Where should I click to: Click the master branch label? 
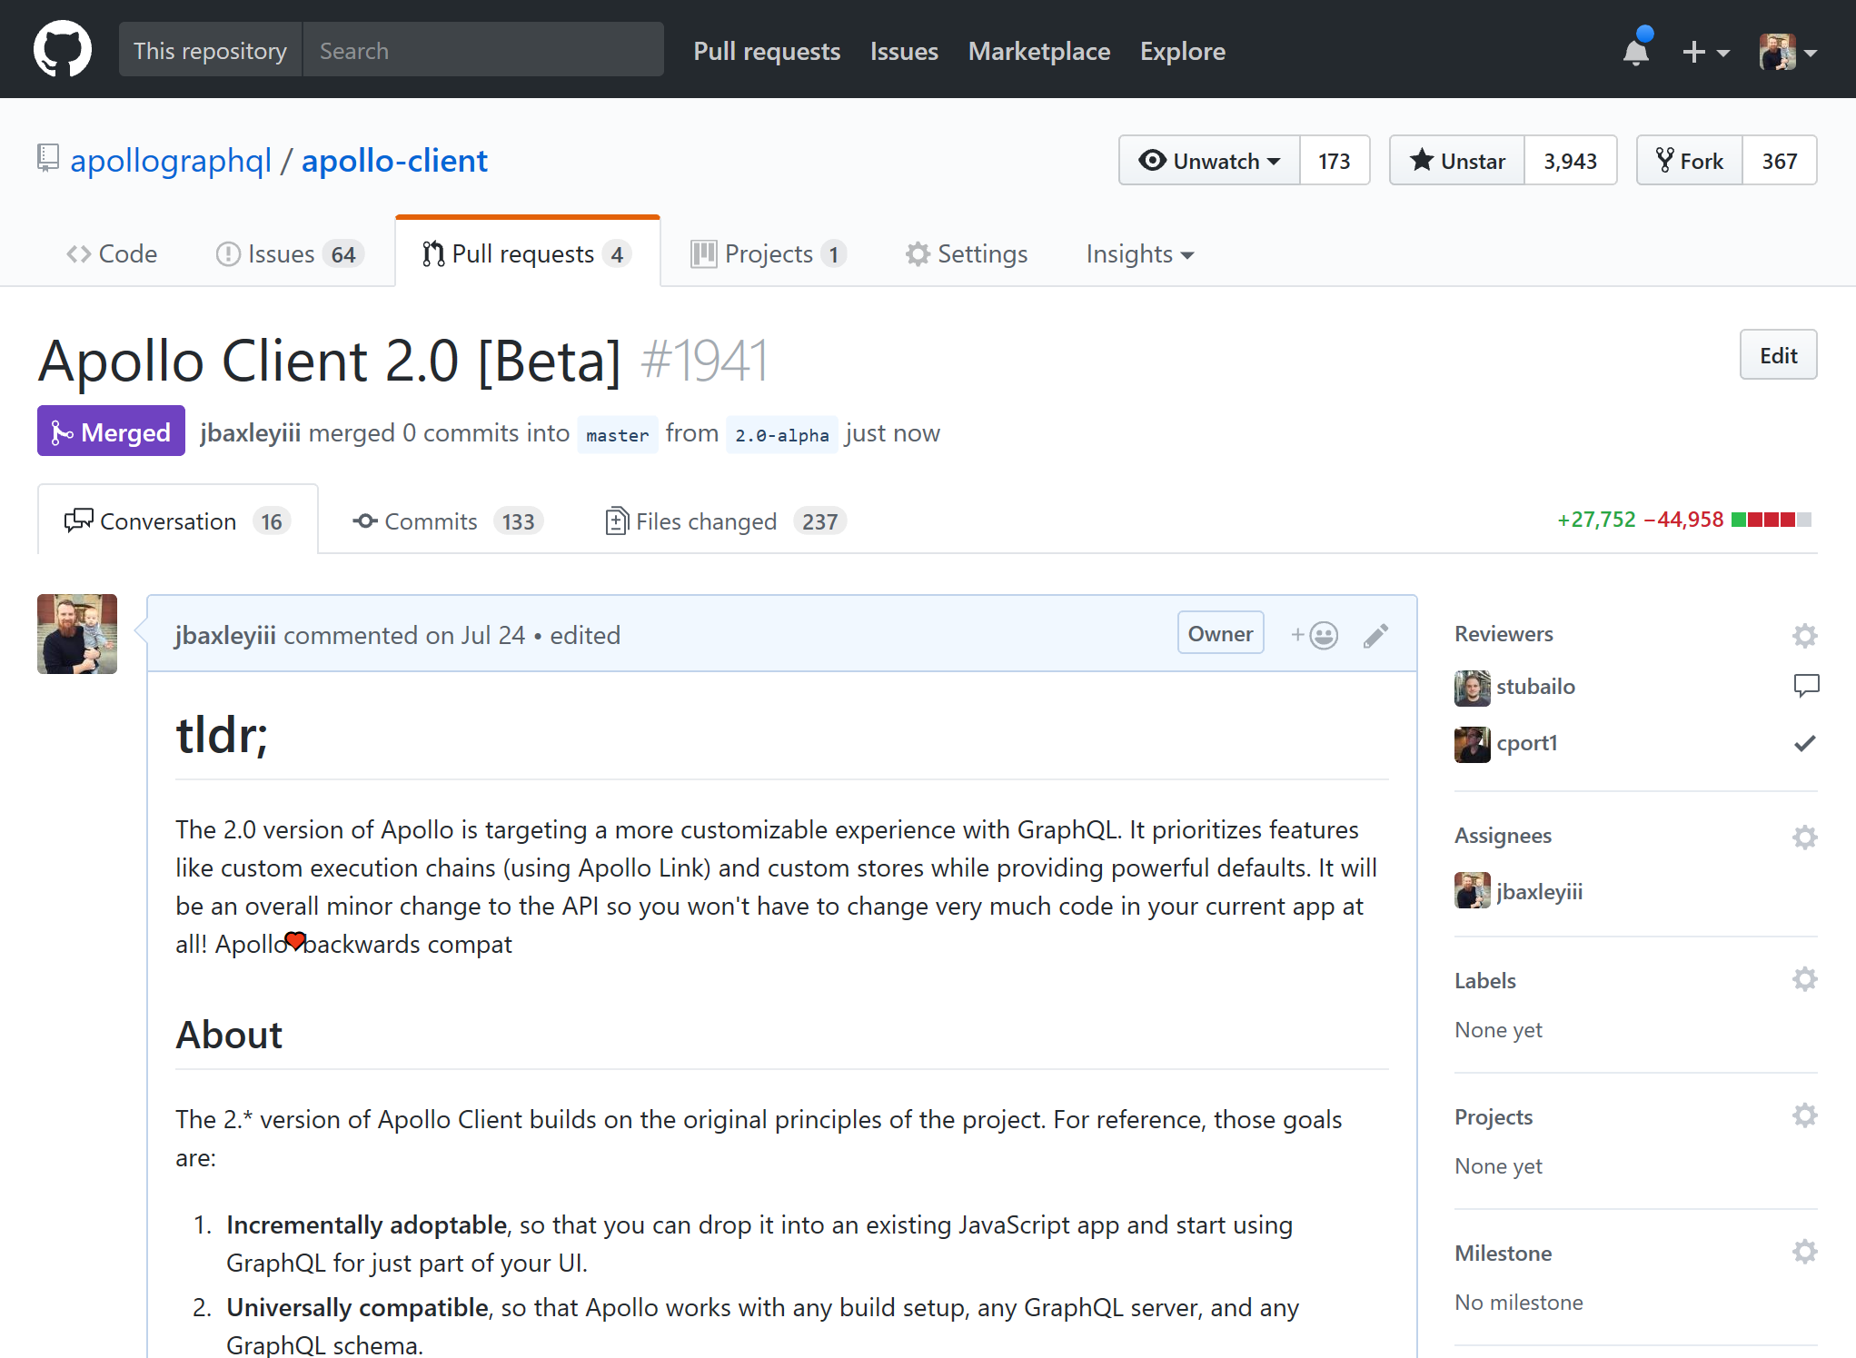(618, 434)
